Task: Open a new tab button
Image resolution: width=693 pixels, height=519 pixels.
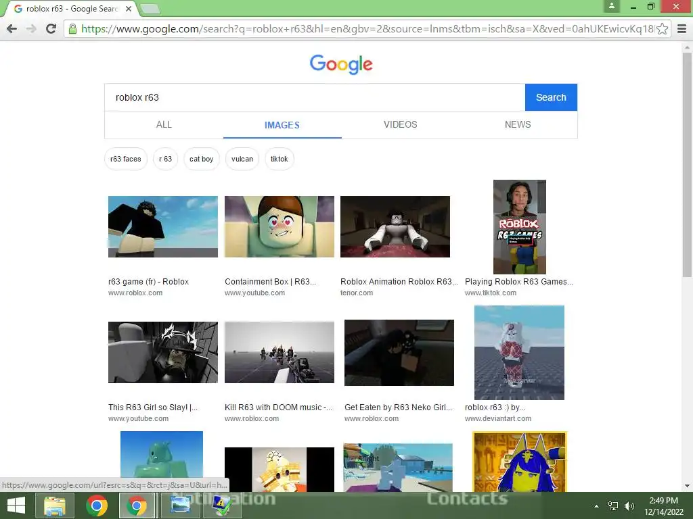Action: pyautogui.click(x=150, y=9)
